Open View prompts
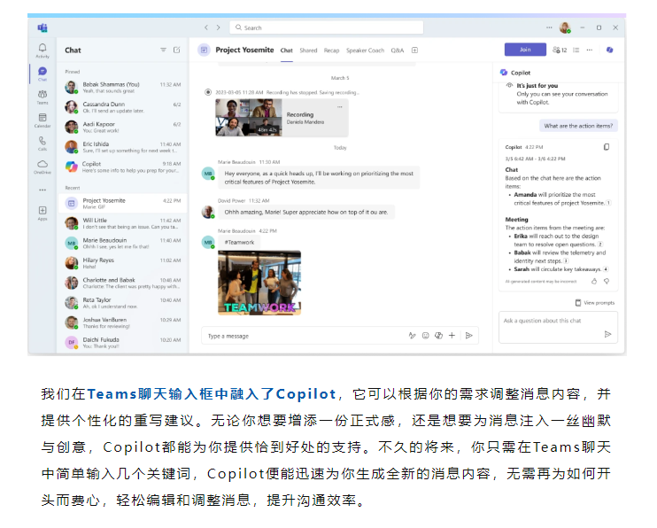657x528 pixels. point(595,303)
